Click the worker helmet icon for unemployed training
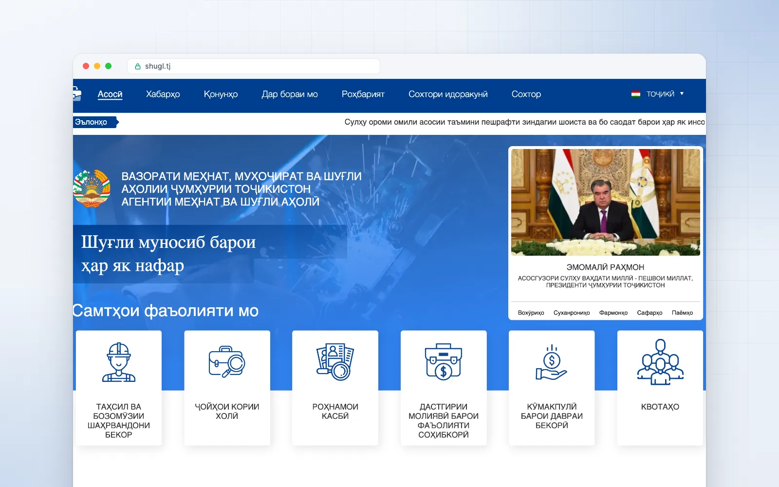Viewport: 779px width, 487px height. pyautogui.click(x=119, y=362)
